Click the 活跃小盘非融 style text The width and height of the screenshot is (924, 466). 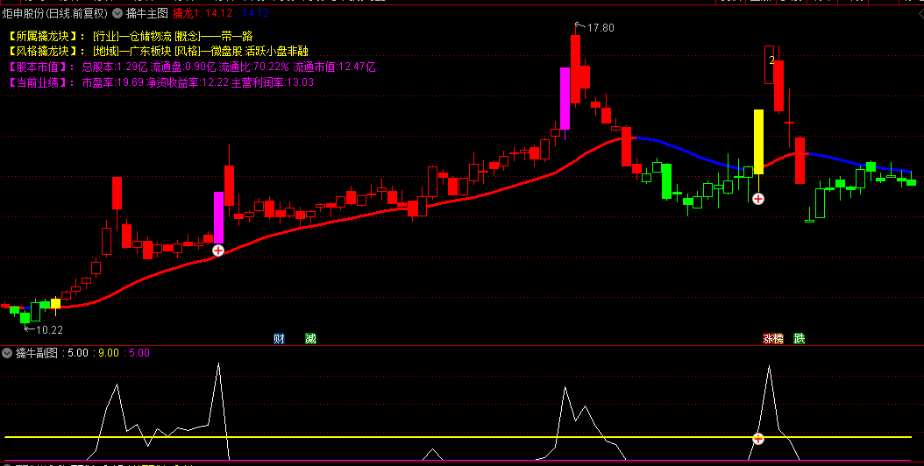coord(277,52)
